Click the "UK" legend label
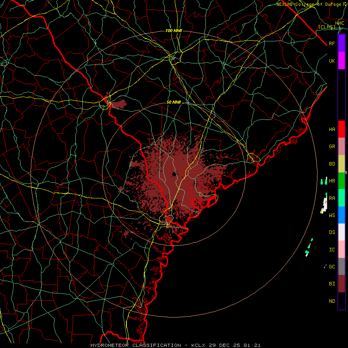Screen dimensions: 348x348 [332, 61]
